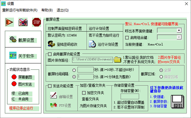The image size is (191, 118).
Task: Click the FTP设置 label
Action: 65,106
